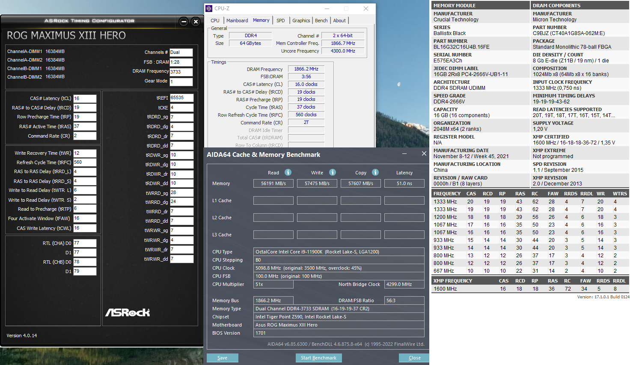
Task: Switch to the Mainboard tab in CPU-Z
Action: (237, 21)
